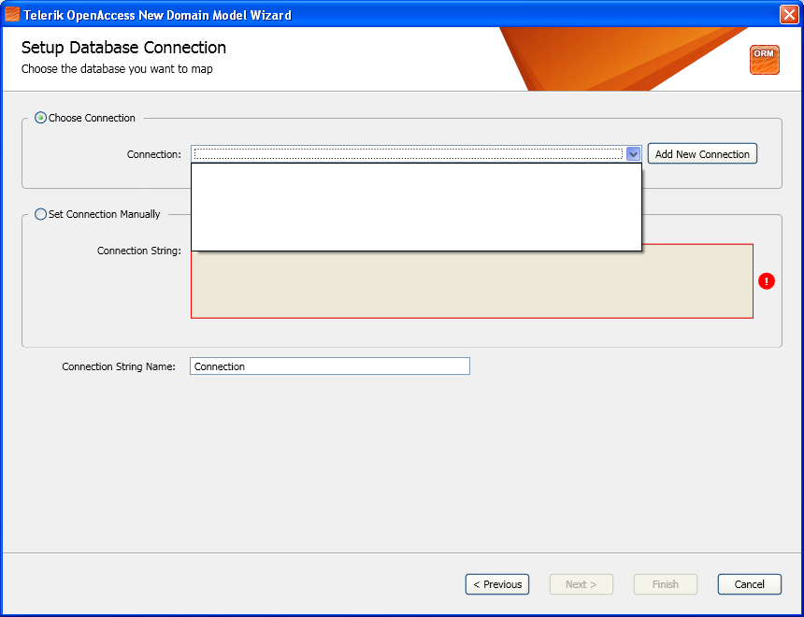
Task: Click inside the Connection combo box field
Action: tap(408, 154)
